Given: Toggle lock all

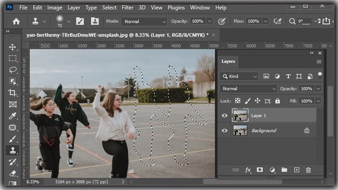Looking at the screenshot, I should tap(278, 101).
